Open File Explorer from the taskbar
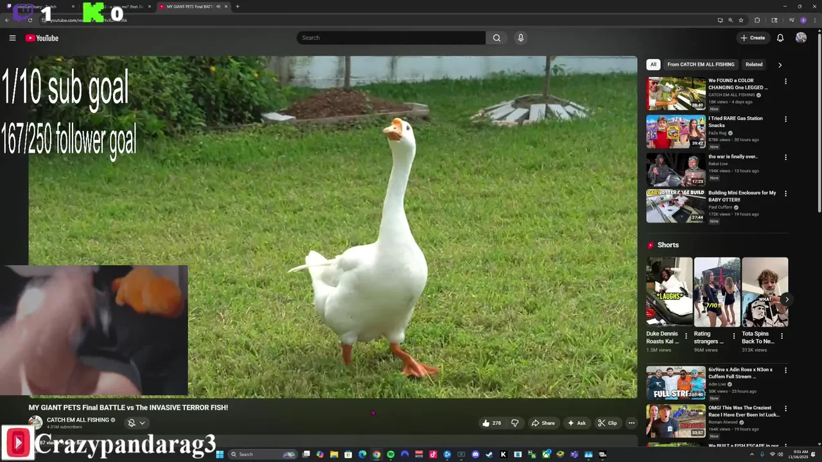Screen dimensions: 822x462 click(x=334, y=454)
